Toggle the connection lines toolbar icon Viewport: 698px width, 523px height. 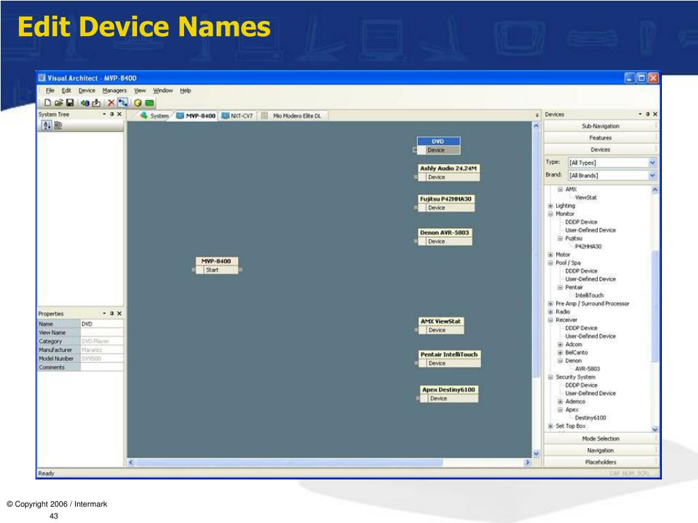(123, 103)
